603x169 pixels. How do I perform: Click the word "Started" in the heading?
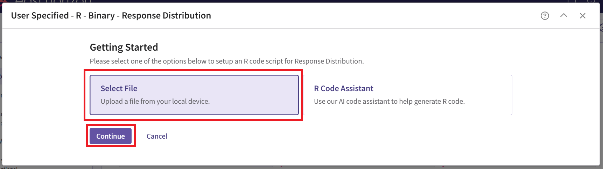(141, 47)
